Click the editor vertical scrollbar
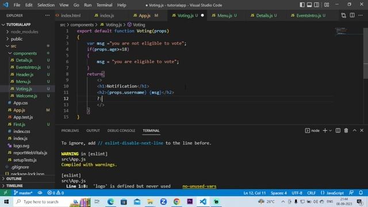The width and height of the screenshot is (368, 207). pos(366,53)
